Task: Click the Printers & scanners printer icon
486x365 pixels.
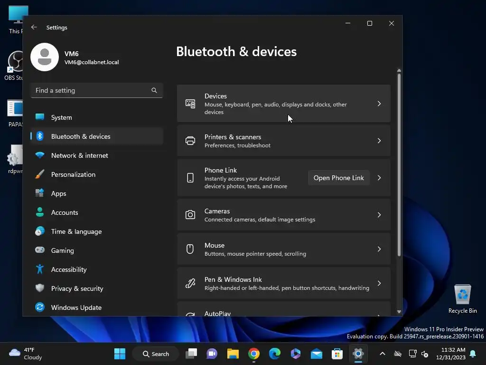Action: (190, 141)
